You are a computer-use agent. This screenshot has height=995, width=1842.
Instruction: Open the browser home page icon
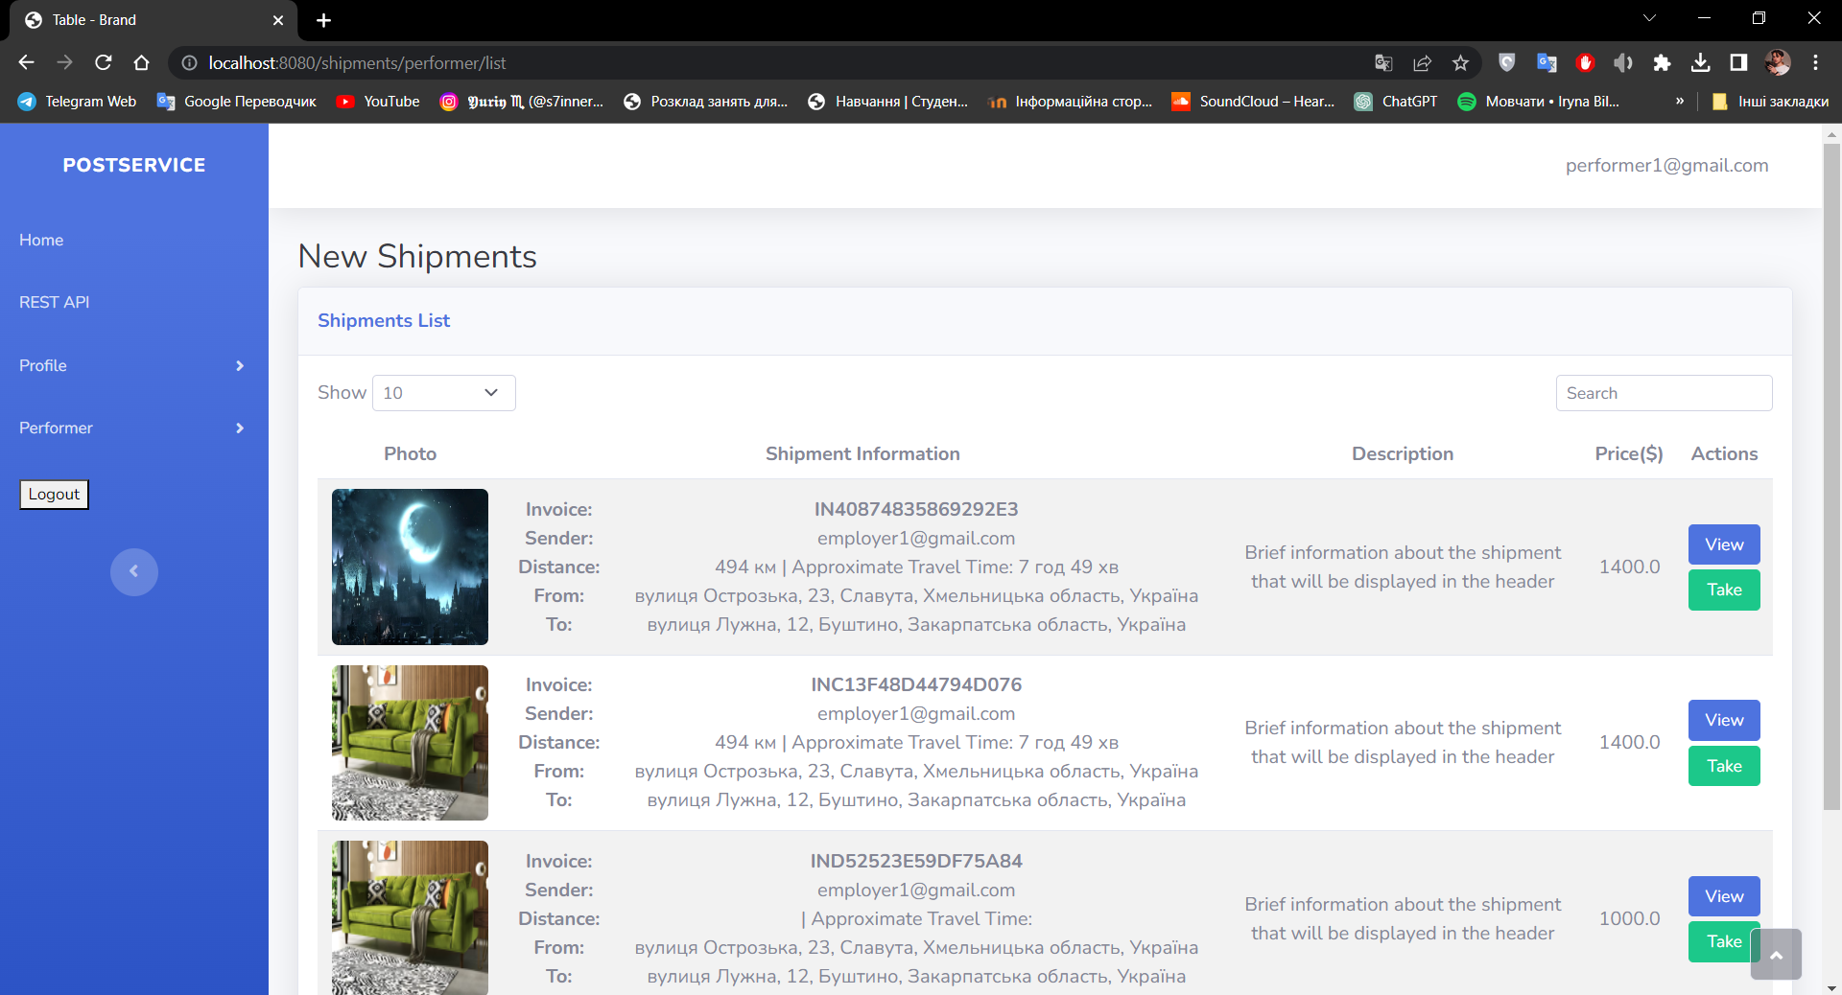pyautogui.click(x=141, y=62)
